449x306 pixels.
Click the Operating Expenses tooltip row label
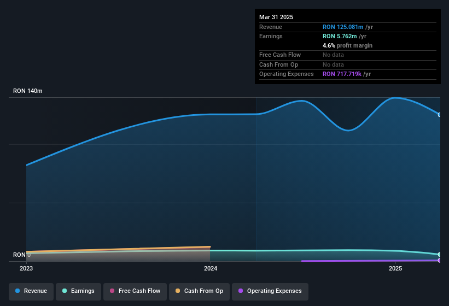pos(287,74)
